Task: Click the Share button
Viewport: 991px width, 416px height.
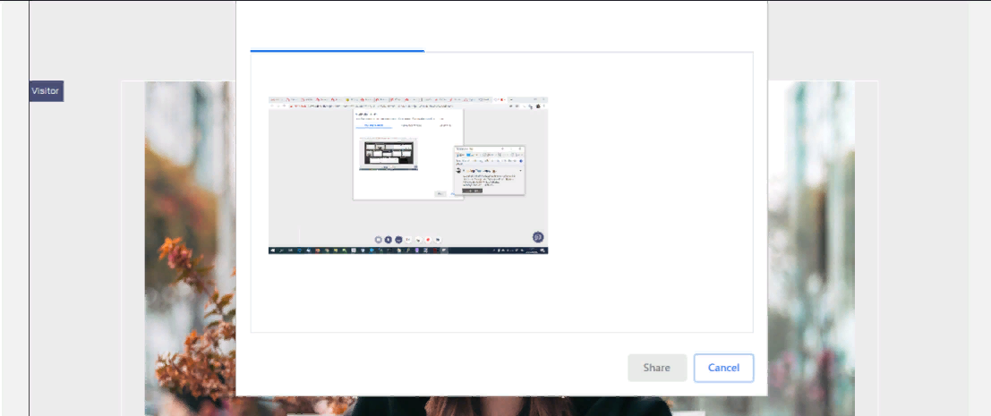Action: [x=656, y=368]
